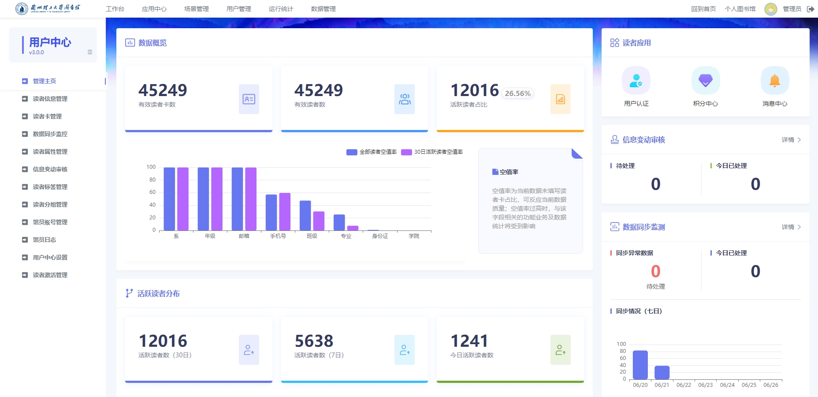
Task: Select 读者信息管理 in the sidebar
Action: click(50, 99)
